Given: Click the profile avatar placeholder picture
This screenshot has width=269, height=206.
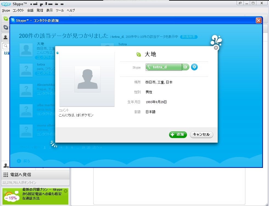Looking at the screenshot, I should pyautogui.click(x=87, y=79).
